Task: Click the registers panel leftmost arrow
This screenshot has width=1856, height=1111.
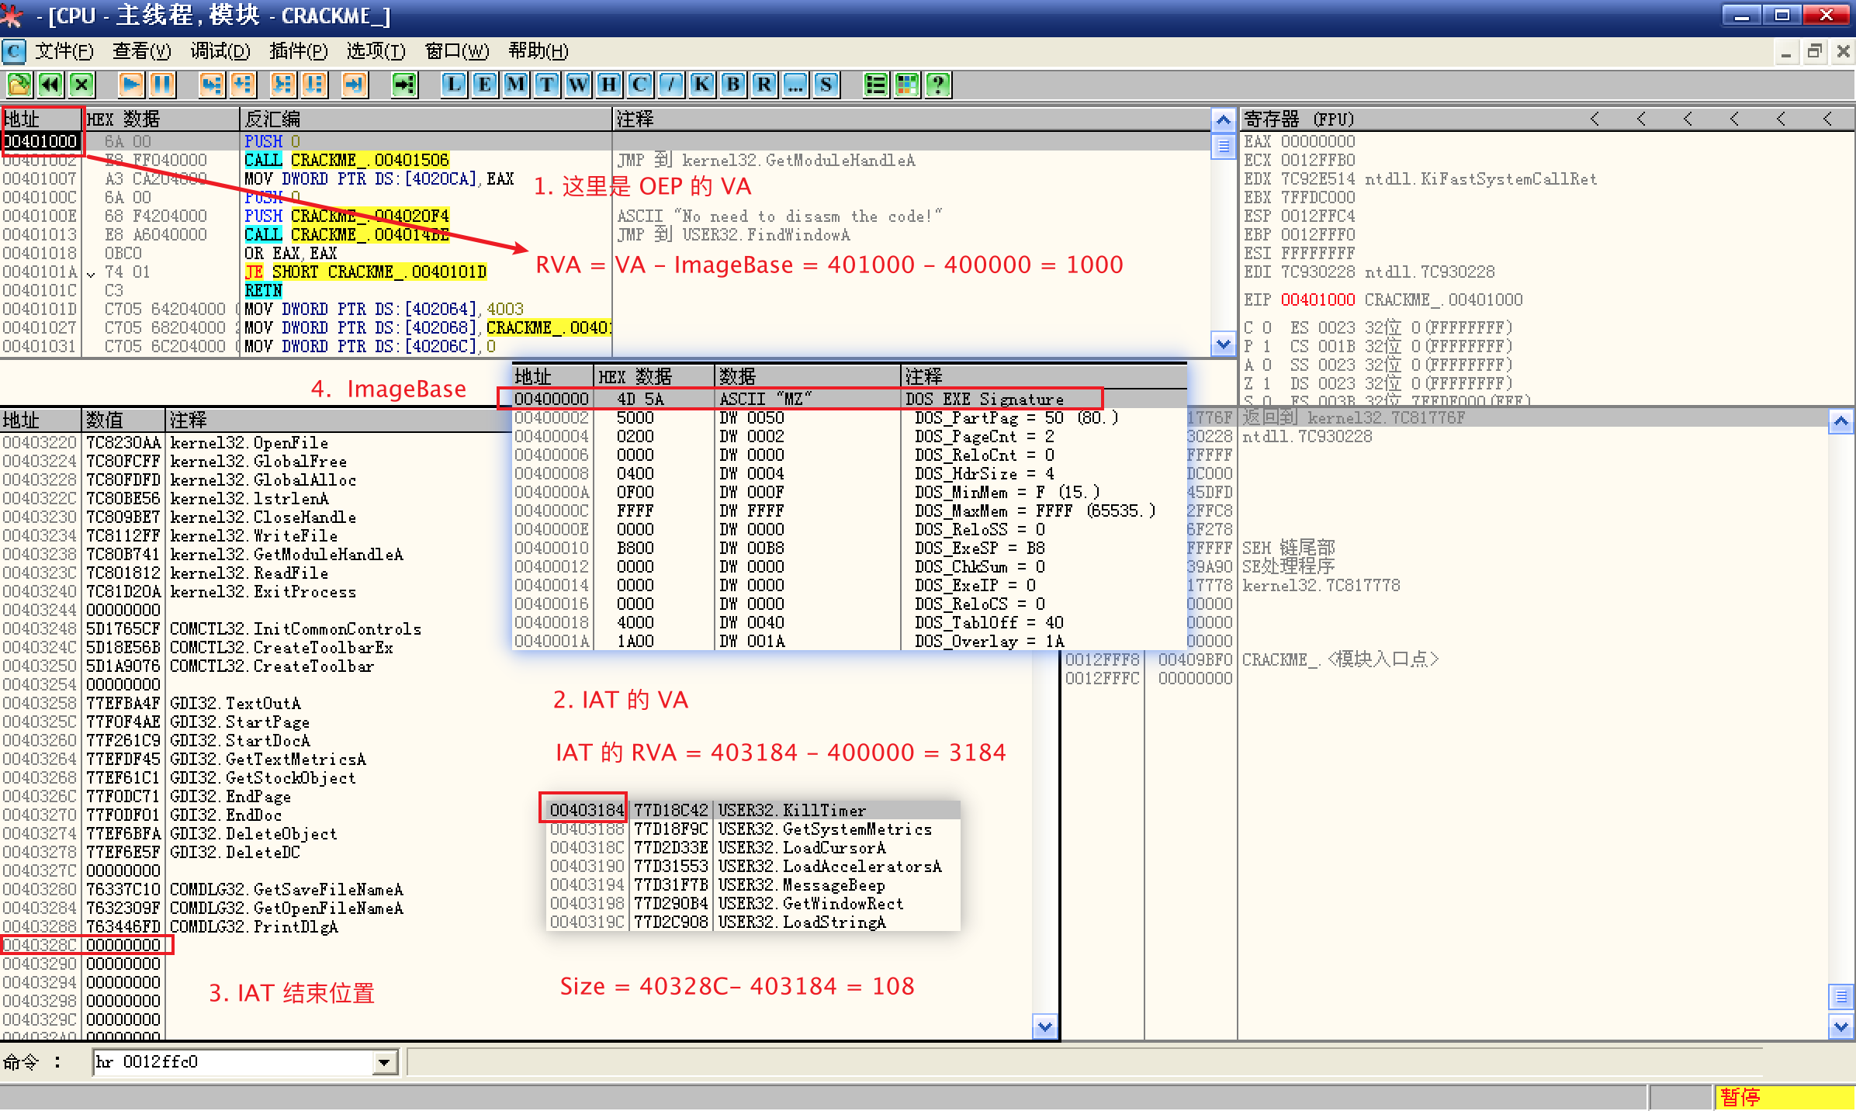Action: (x=1595, y=119)
